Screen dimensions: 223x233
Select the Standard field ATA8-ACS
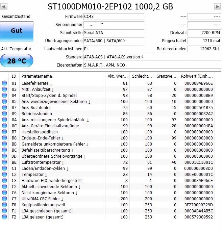point(152,57)
